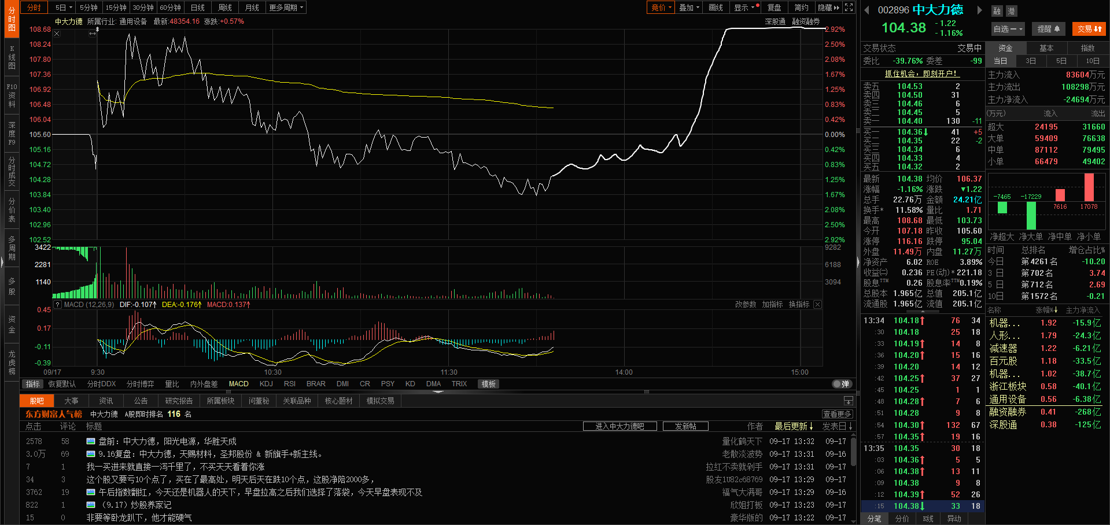Screen dimensions: 1110x525
Task: Click the image icon on 午后指数翻红 post
Action: tap(91, 492)
